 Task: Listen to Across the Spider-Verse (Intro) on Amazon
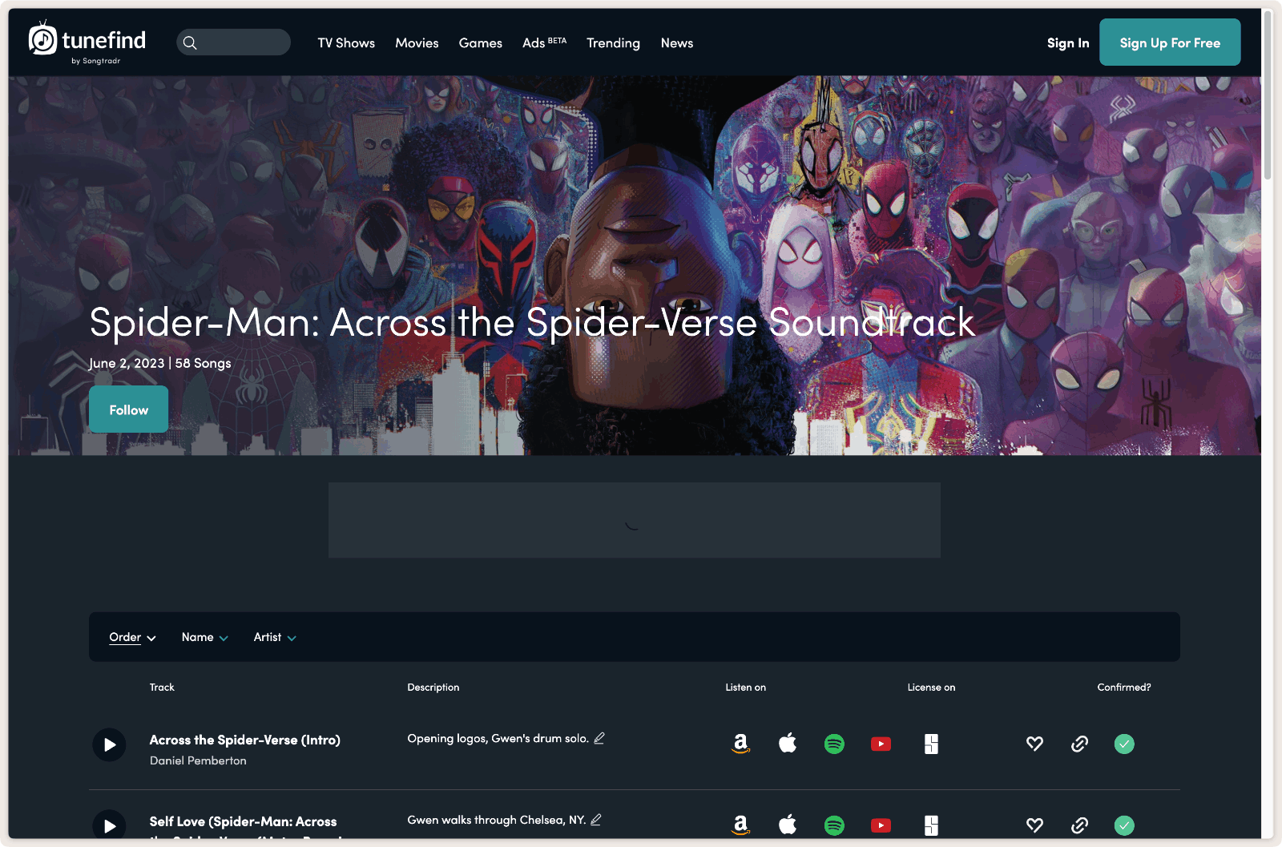(x=741, y=744)
